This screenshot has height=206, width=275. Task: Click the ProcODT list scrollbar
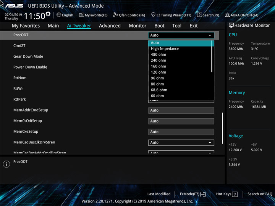pyautogui.click(x=212, y=56)
